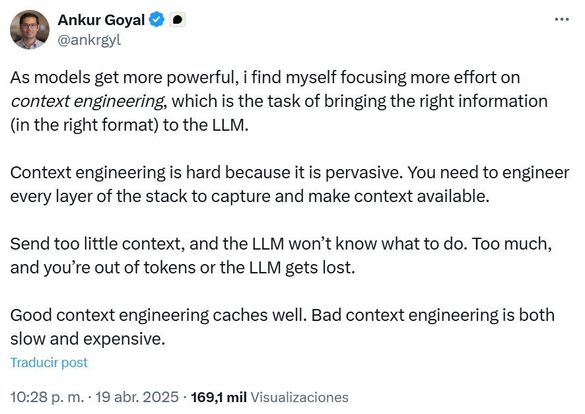Click the "(in the right format) to the LLM." line
The width and height of the screenshot is (585, 414).
[129, 125]
